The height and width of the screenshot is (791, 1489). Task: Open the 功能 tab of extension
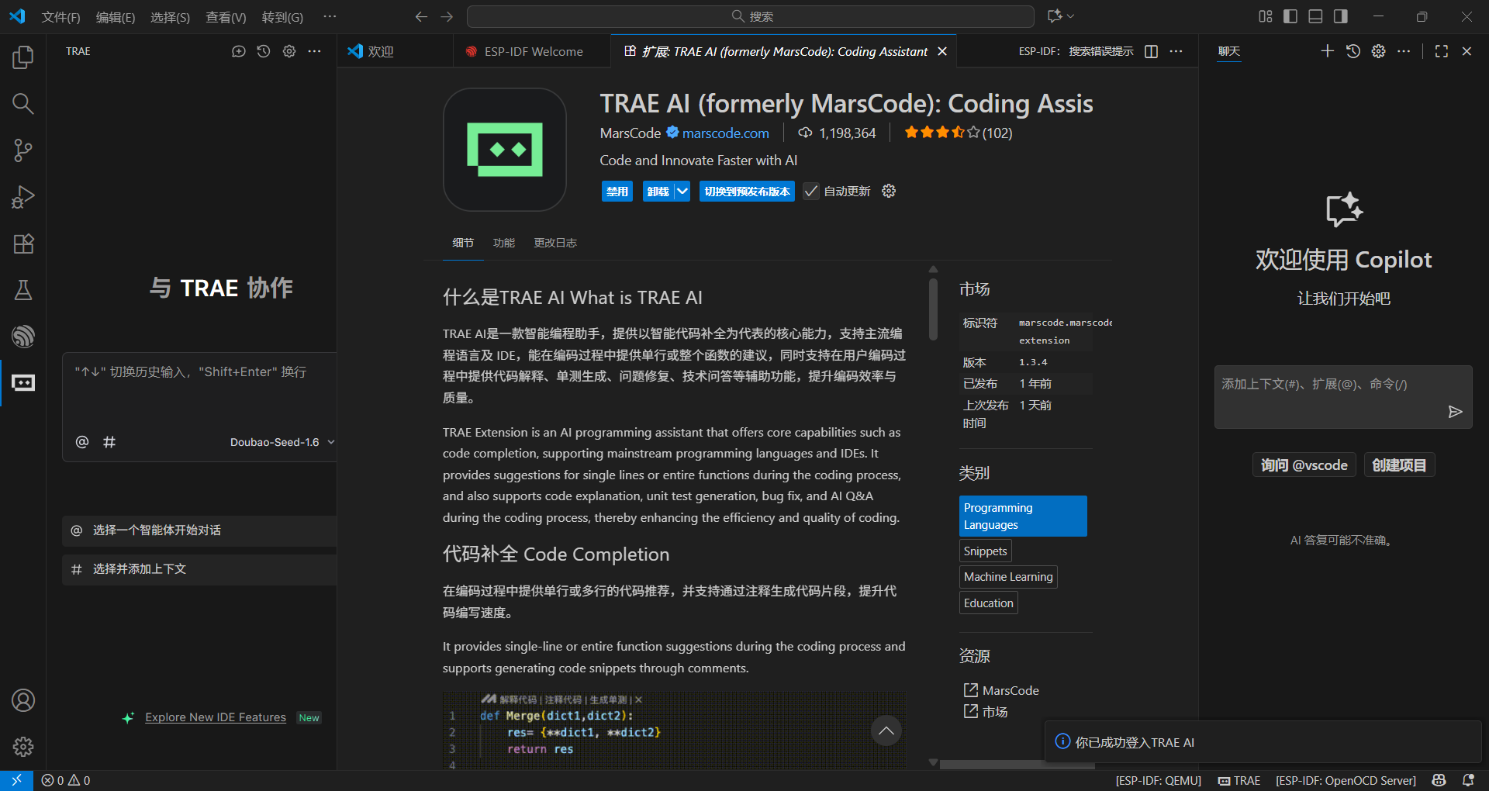point(504,243)
